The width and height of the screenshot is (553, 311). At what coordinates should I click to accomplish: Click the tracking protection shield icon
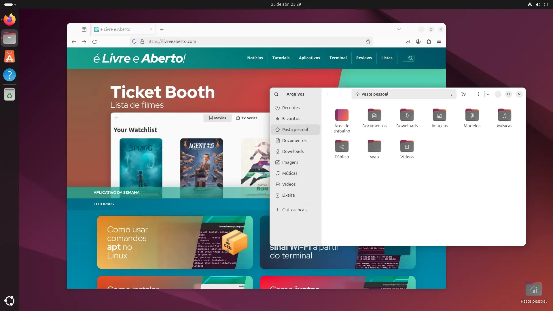[x=134, y=41]
